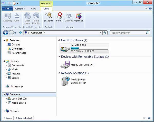Click the Cleanup icon in Manage group
The height and width of the screenshot is (122, 154).
(69, 17)
